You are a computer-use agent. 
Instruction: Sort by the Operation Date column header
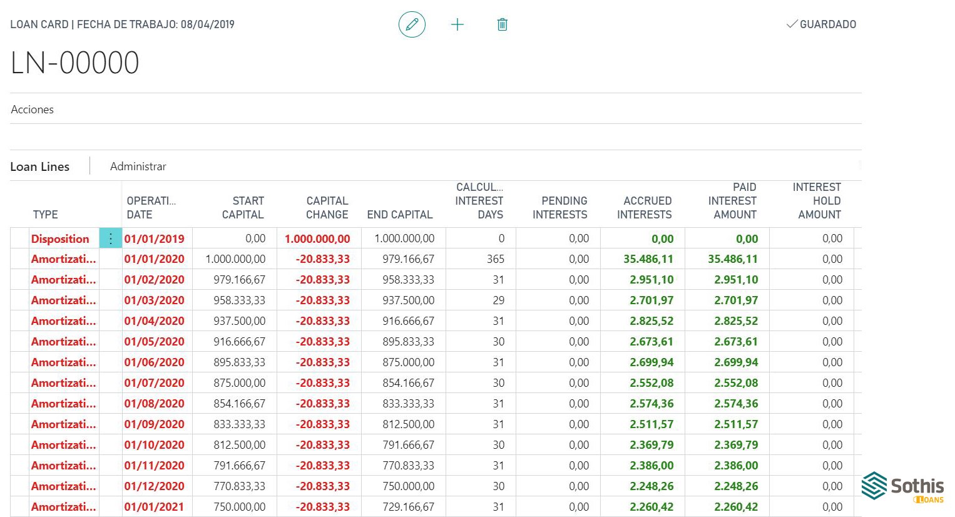tap(151, 208)
